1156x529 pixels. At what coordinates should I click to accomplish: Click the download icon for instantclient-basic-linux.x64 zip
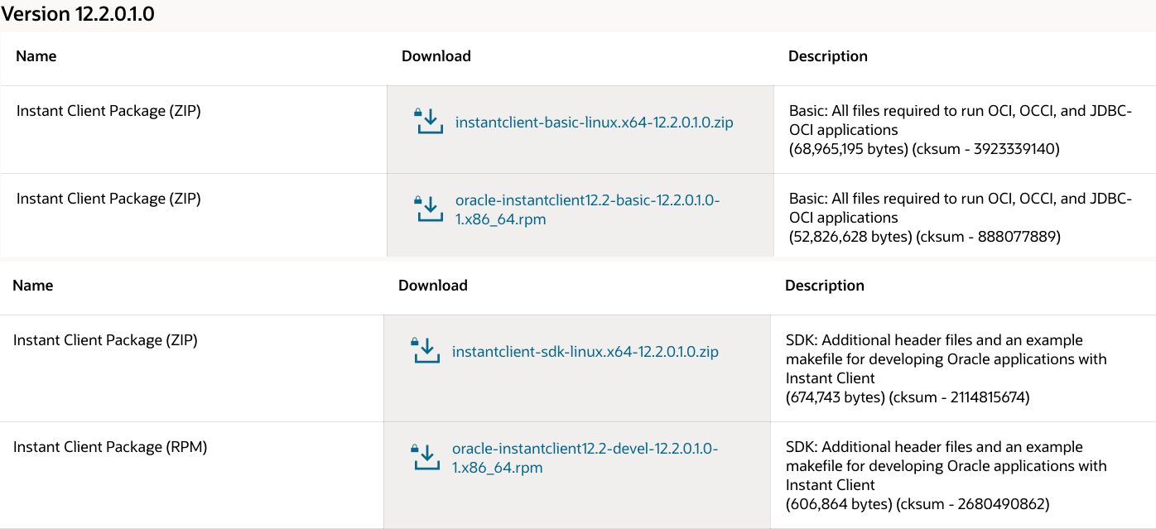(x=429, y=123)
